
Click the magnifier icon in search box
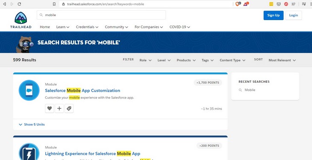(x=41, y=15)
